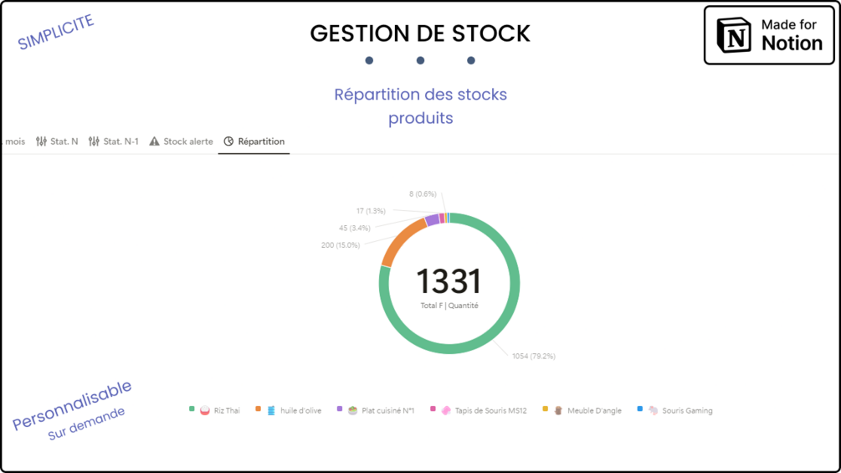Select the purple segment of the donut chart
Image resolution: width=841 pixels, height=473 pixels.
(432, 220)
